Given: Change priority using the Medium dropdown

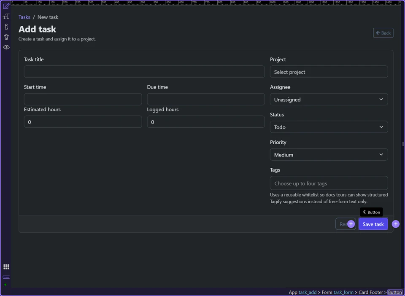Looking at the screenshot, I should pyautogui.click(x=329, y=154).
